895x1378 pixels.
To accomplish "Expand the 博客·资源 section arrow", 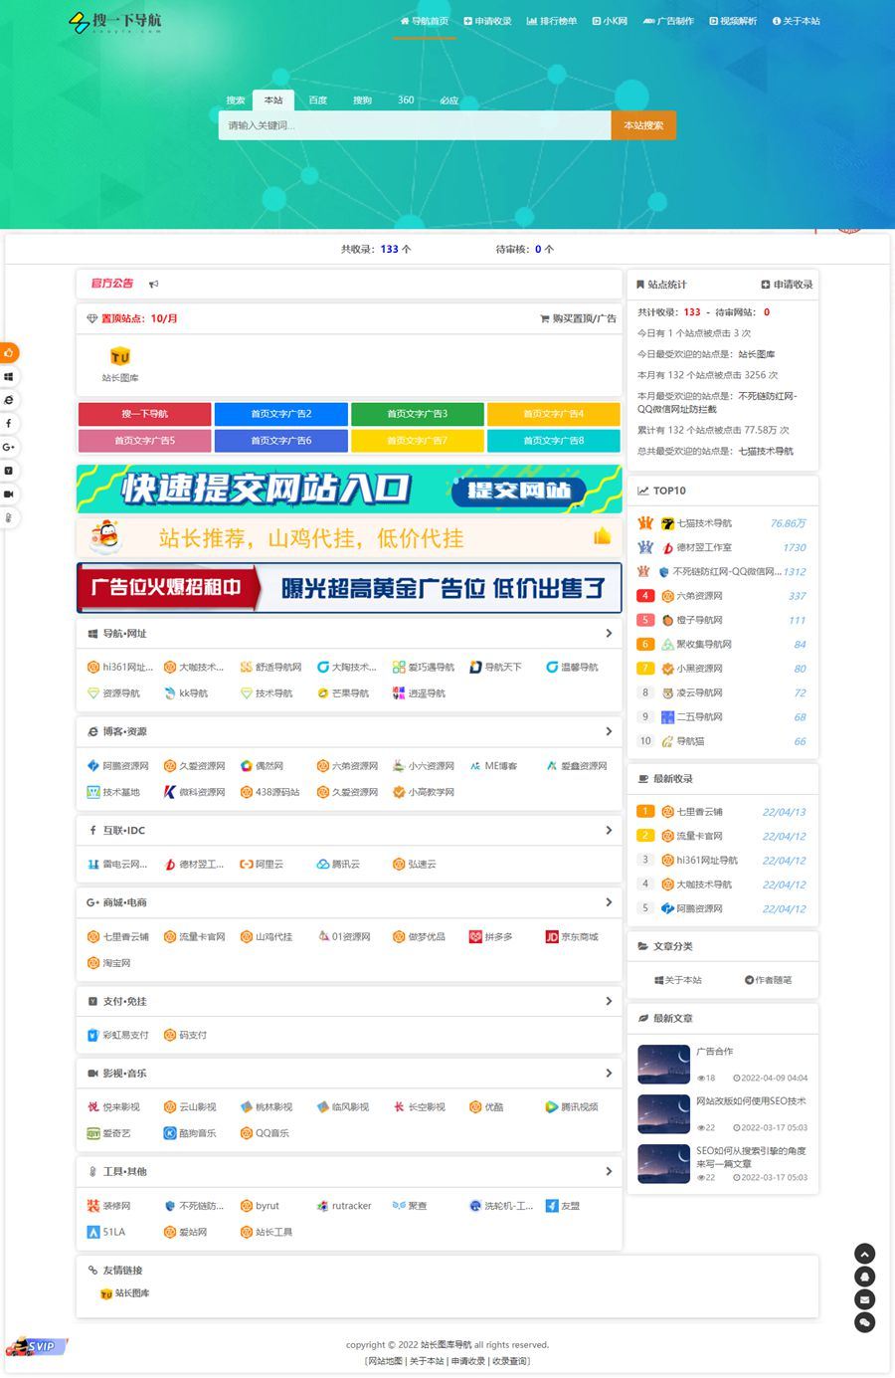I will pos(610,731).
